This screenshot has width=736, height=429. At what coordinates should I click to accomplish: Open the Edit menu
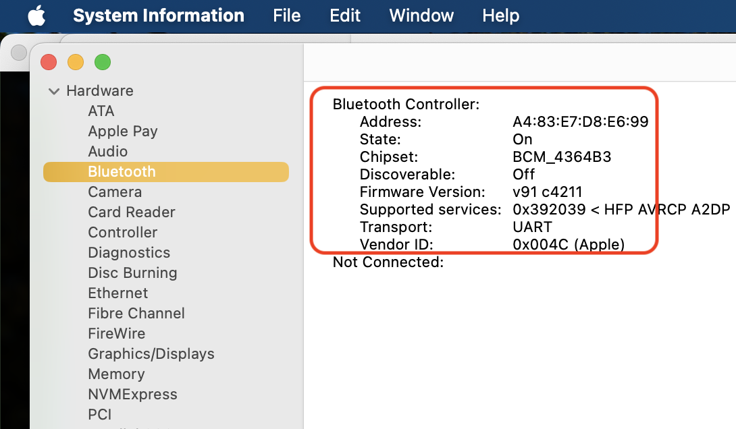(345, 16)
